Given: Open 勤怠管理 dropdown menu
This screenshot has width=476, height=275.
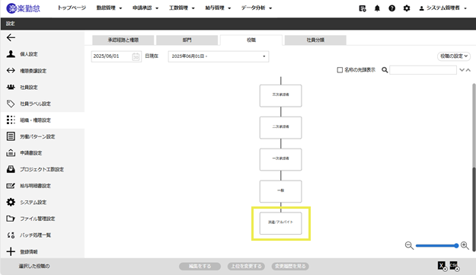Looking at the screenshot, I should (109, 8).
